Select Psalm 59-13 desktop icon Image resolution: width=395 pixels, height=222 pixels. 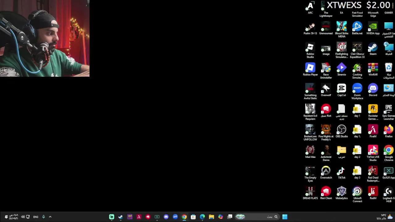tap(310, 28)
